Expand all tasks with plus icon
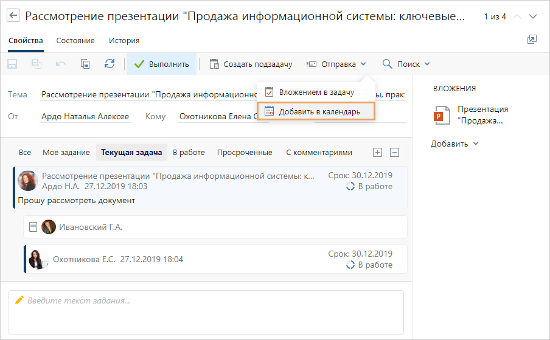Screen dimensions: 550x340 pos(377,153)
